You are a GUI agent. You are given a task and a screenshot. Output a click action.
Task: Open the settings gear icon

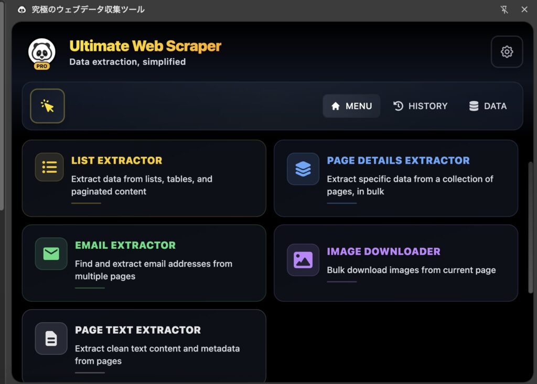point(507,52)
